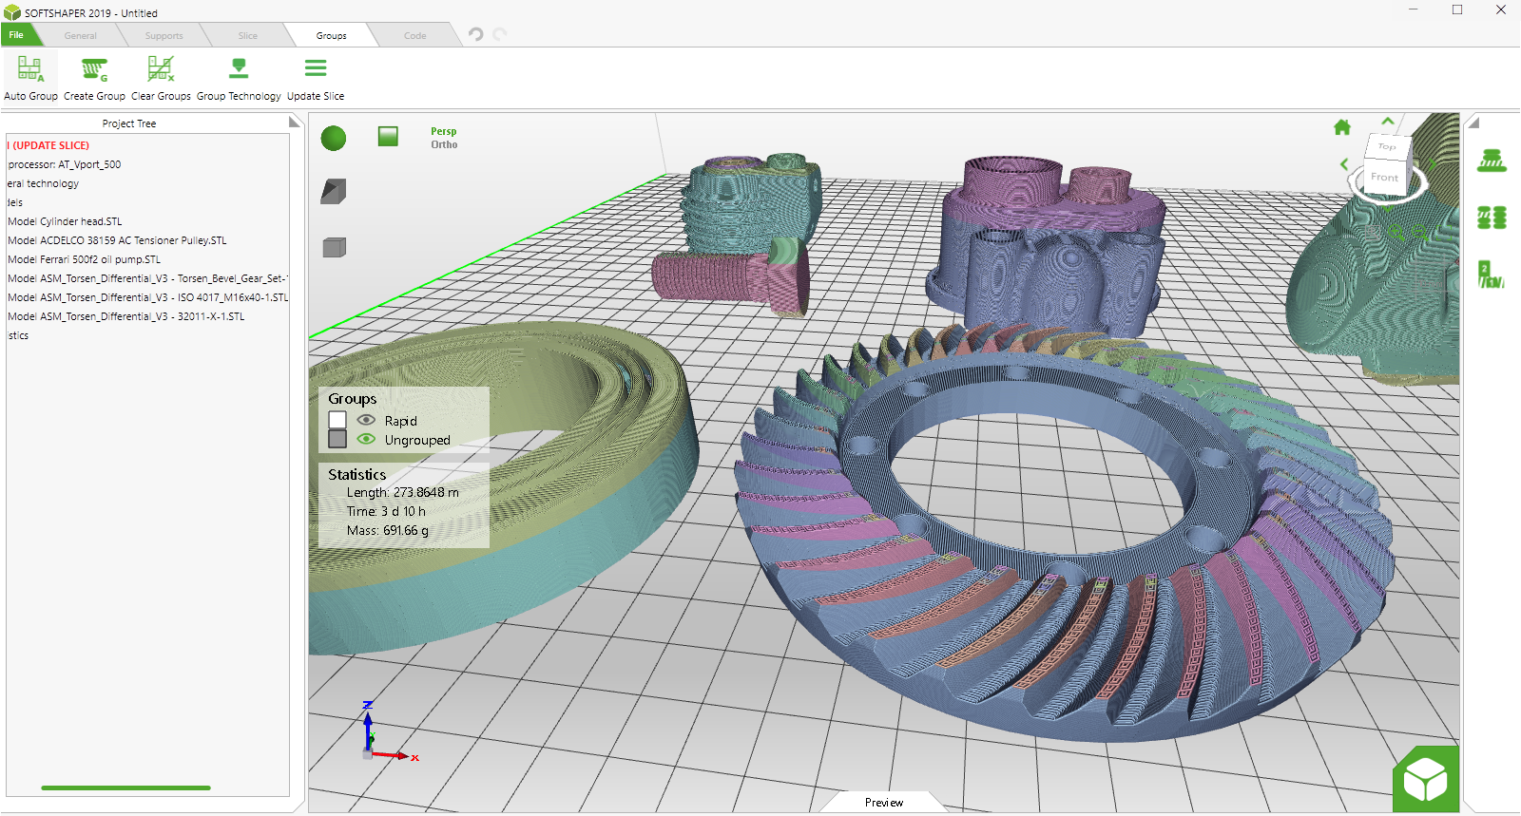Select the 32011-X-1.STL model row
The width and height of the screenshot is (1521, 816).
pos(125,316)
